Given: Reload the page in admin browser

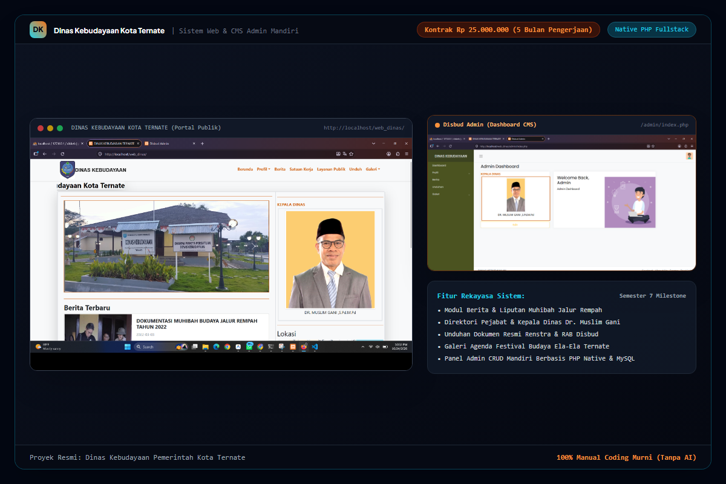Looking at the screenshot, I should coord(450,146).
